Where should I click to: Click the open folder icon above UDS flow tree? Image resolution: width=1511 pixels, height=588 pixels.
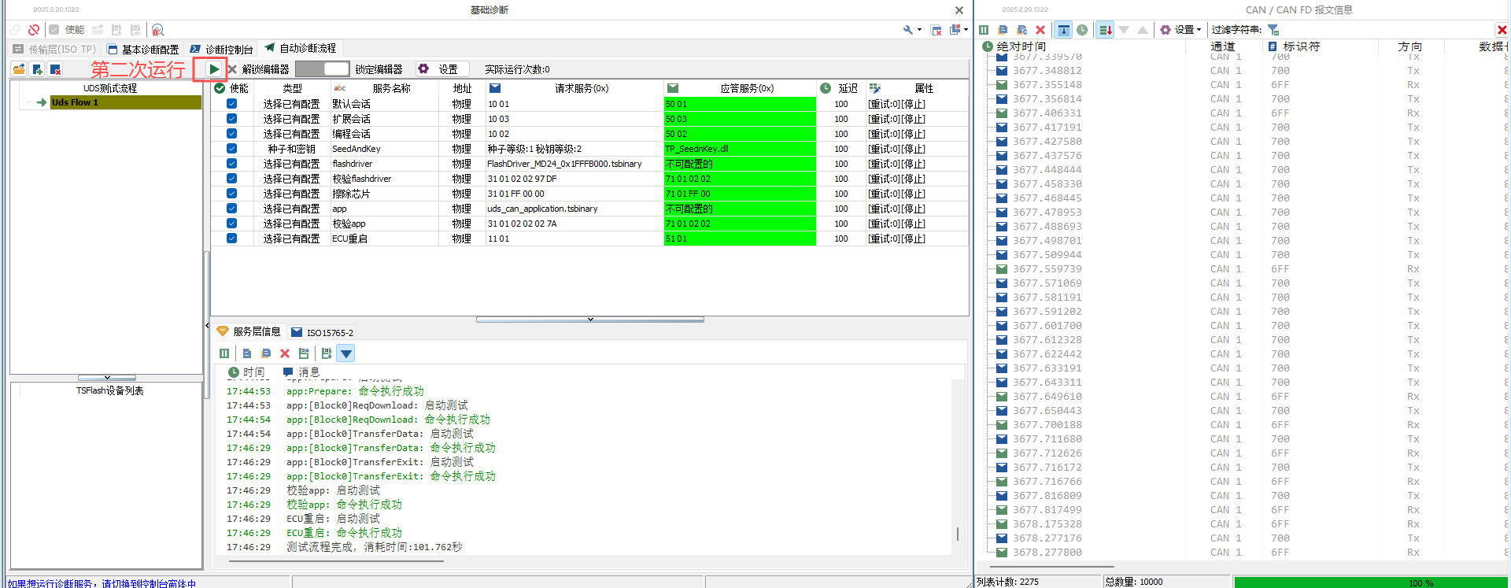click(19, 69)
